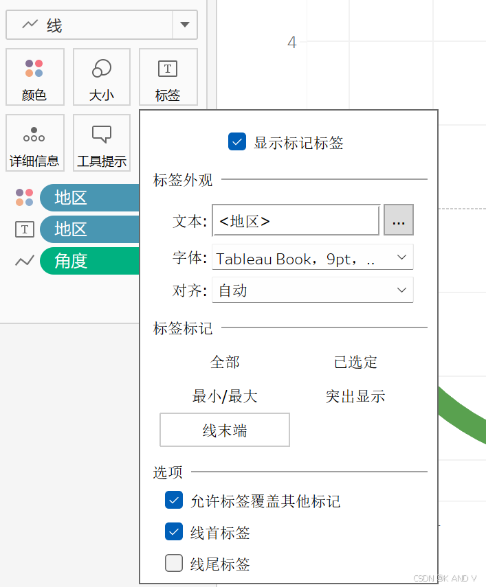Choose 线末端 marks to label
The image size is (486, 587).
[225, 430]
